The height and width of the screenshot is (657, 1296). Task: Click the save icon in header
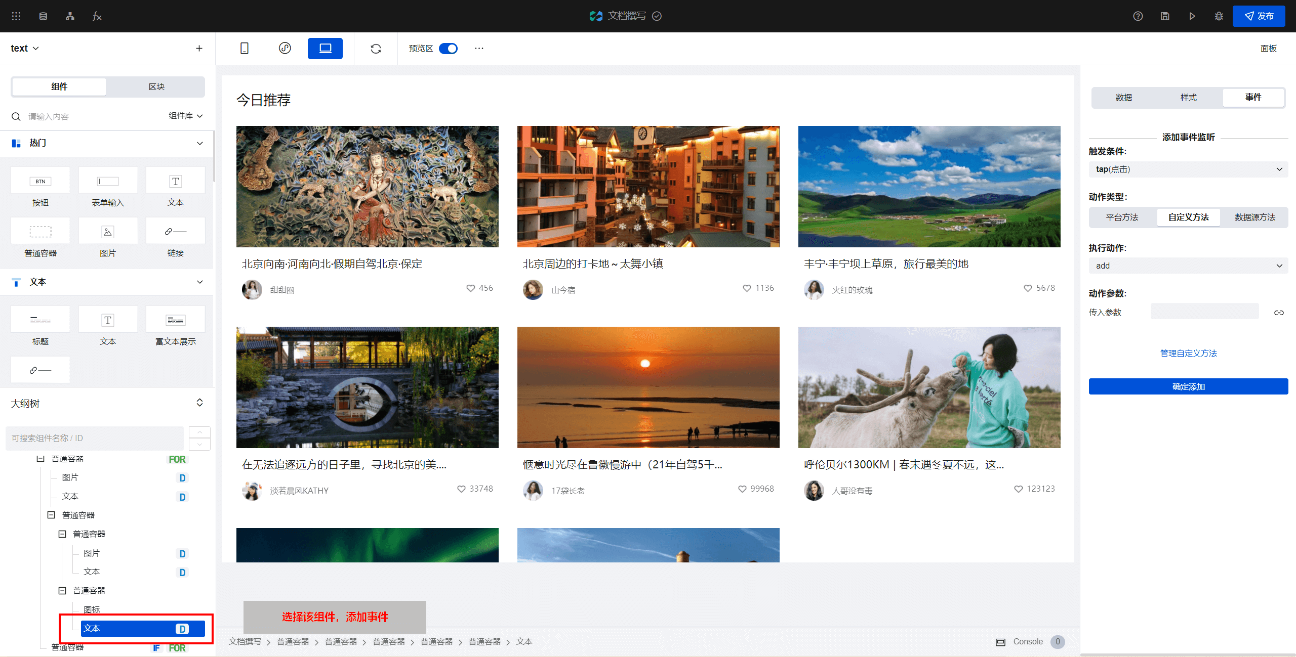(x=1165, y=16)
